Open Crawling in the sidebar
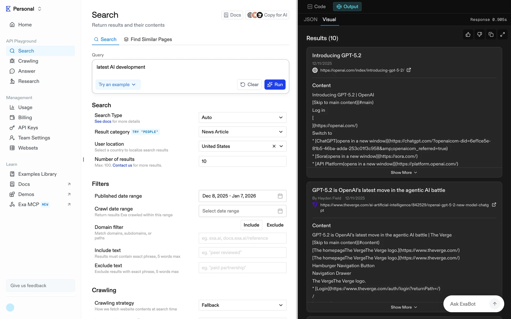 (x=28, y=61)
